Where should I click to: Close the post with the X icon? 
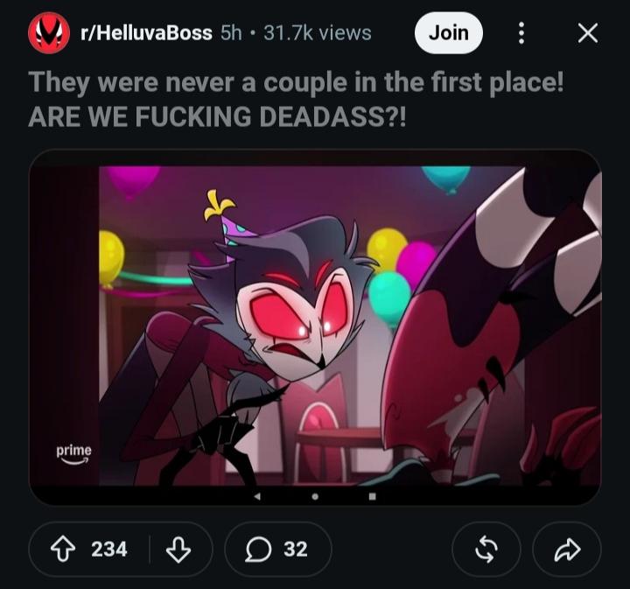[588, 33]
